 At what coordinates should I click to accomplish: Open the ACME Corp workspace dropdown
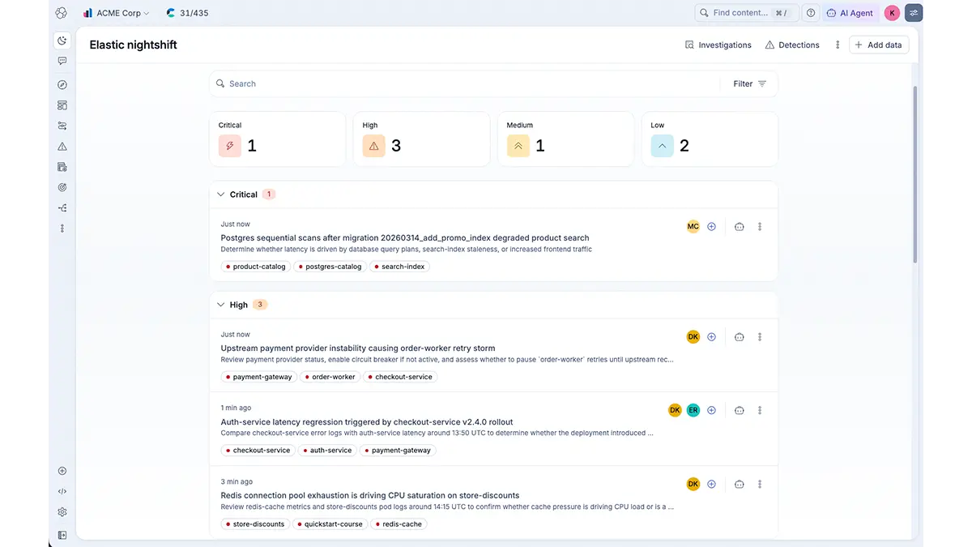point(116,13)
